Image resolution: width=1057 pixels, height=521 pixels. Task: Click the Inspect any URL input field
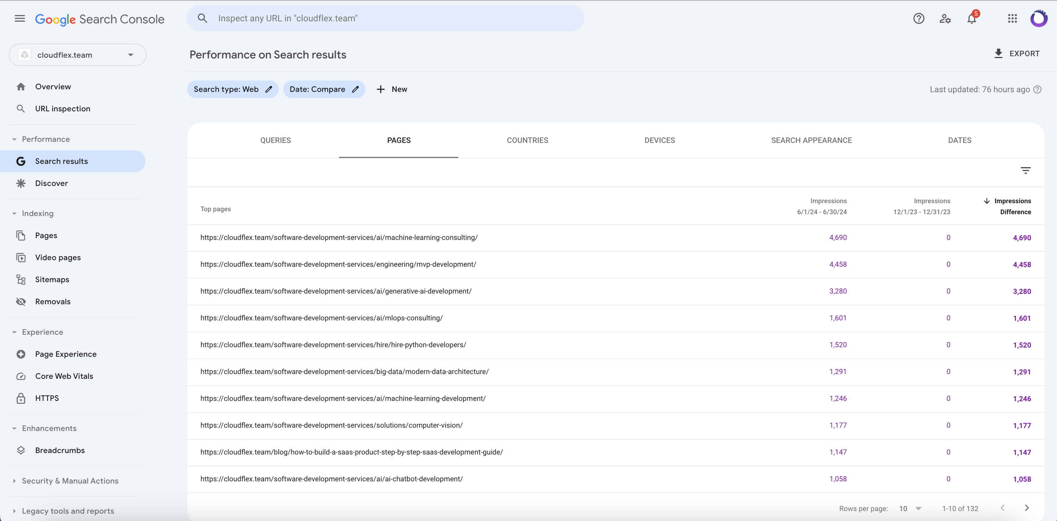pos(386,18)
